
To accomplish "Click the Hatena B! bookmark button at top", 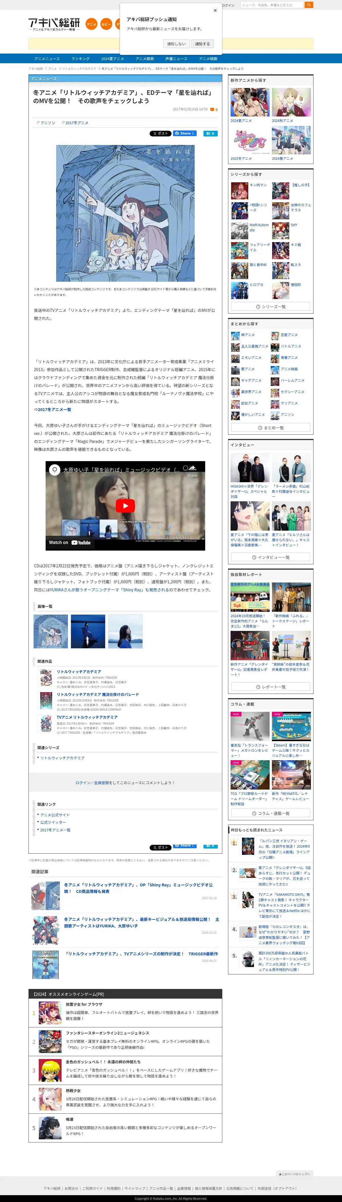I will pyautogui.click(x=210, y=134).
